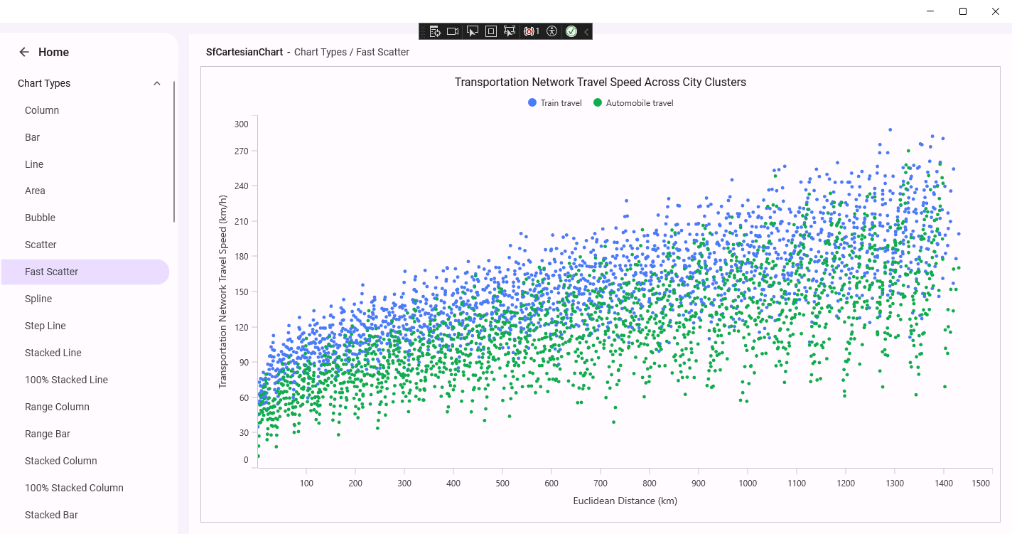Toggle Train travel series in legend
This screenshot has height=534, width=1012.
561,103
